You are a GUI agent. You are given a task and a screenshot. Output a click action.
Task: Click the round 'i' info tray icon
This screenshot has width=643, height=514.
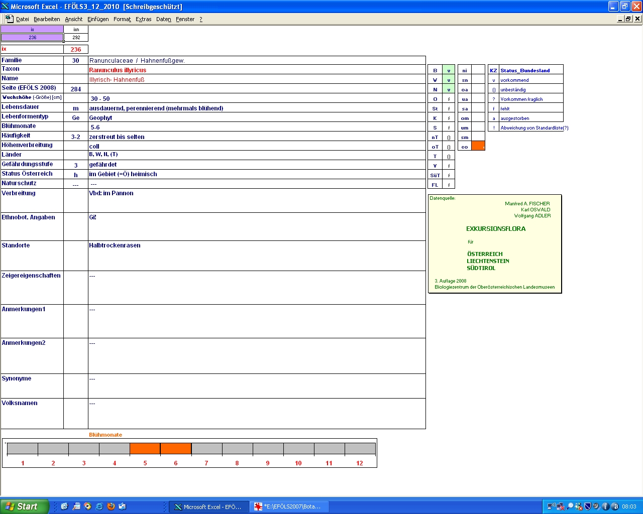[x=606, y=506]
